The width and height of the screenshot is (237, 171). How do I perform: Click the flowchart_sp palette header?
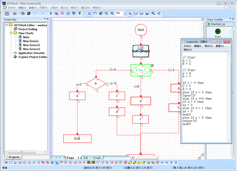click(218, 24)
